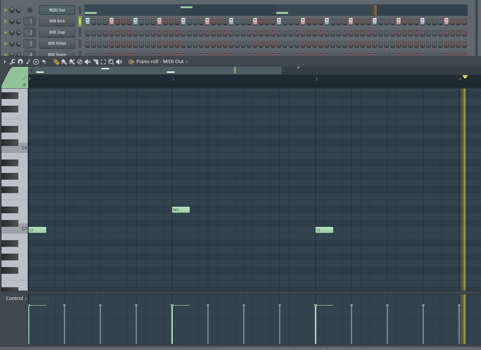The width and height of the screenshot is (481, 350).
Task: Select the D#3 note in the piano roll
Action: (x=181, y=210)
